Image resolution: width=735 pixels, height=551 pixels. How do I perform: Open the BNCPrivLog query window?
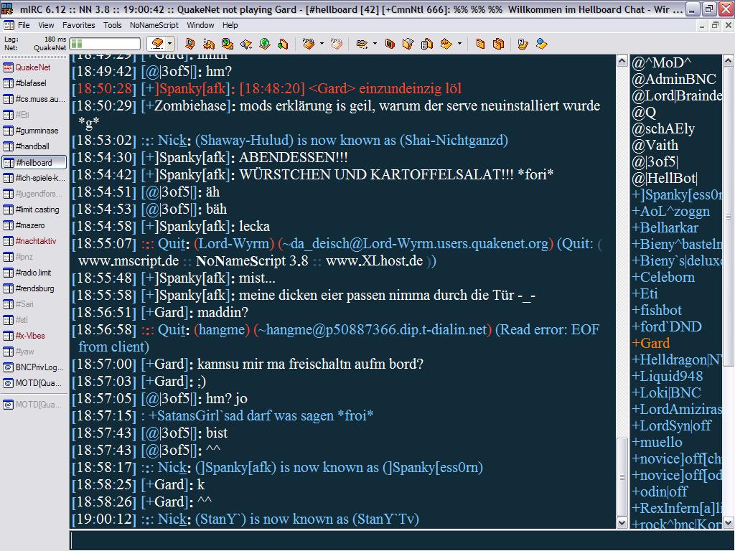[x=34, y=367]
